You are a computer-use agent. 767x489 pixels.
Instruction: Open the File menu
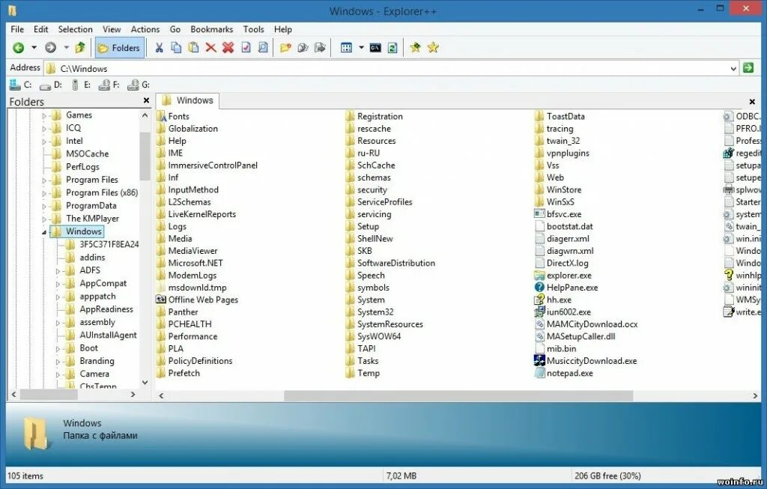pyautogui.click(x=17, y=29)
